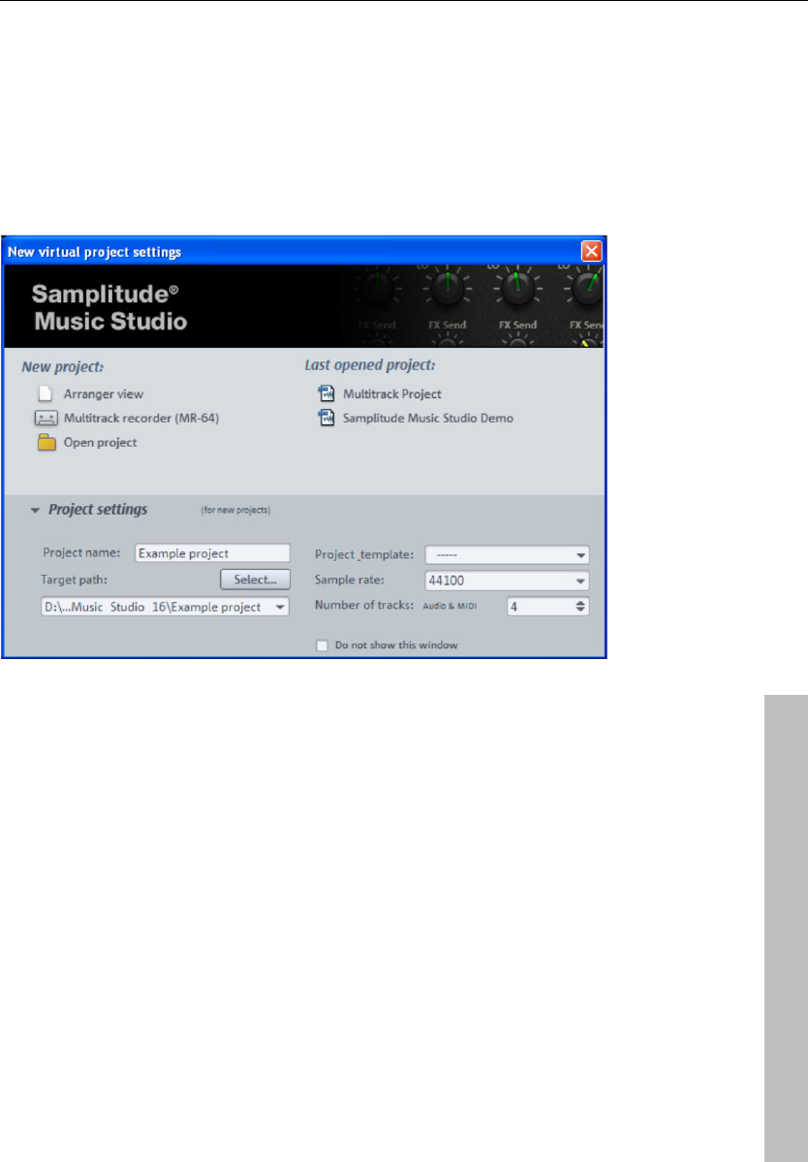808x1162 pixels.
Task: Click the Multitrack recorder cassette icon
Action: tap(46, 419)
